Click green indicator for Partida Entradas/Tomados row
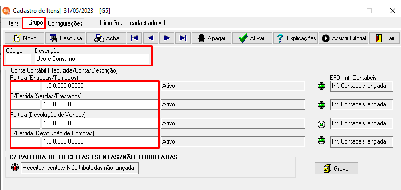401x190 pixels. coord(321,86)
